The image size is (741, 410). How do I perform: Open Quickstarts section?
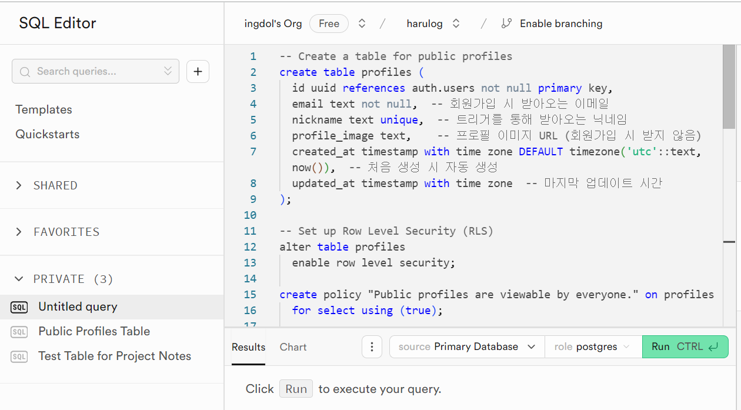tap(47, 134)
